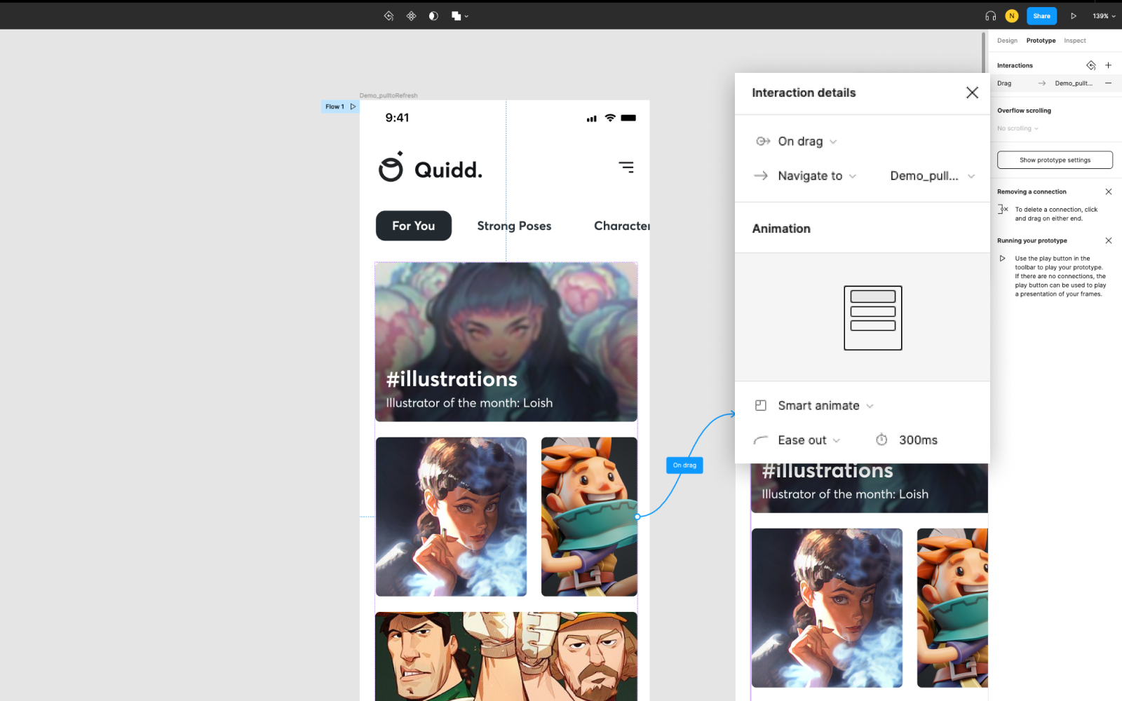
Task: Click the 9:41 time text
Action: click(x=397, y=118)
